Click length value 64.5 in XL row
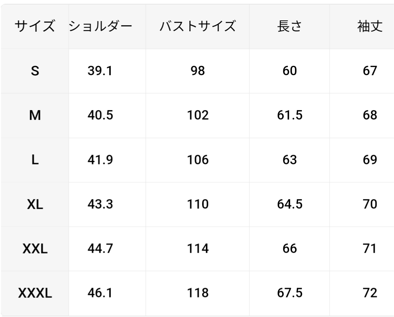 [x=289, y=204]
